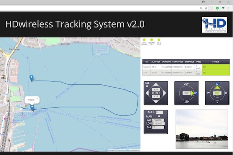Click the offset down arrow

[x=156, y=102]
